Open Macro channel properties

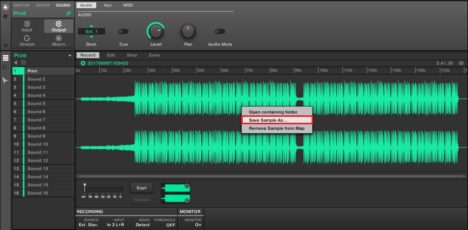(x=58, y=41)
